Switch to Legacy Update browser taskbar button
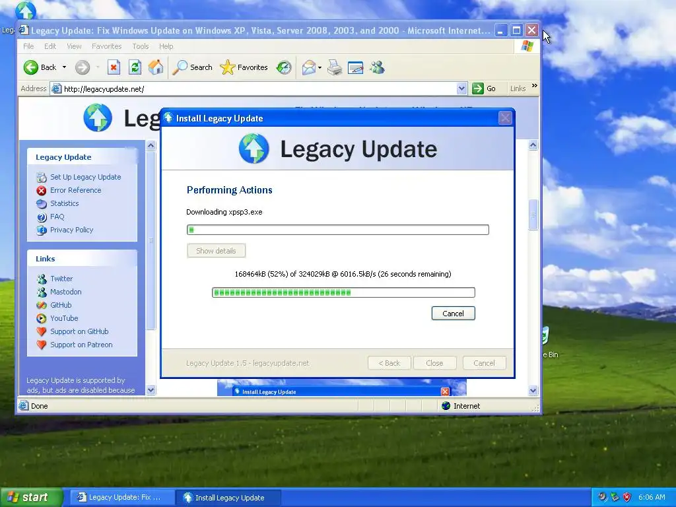676x507 pixels. (122, 498)
